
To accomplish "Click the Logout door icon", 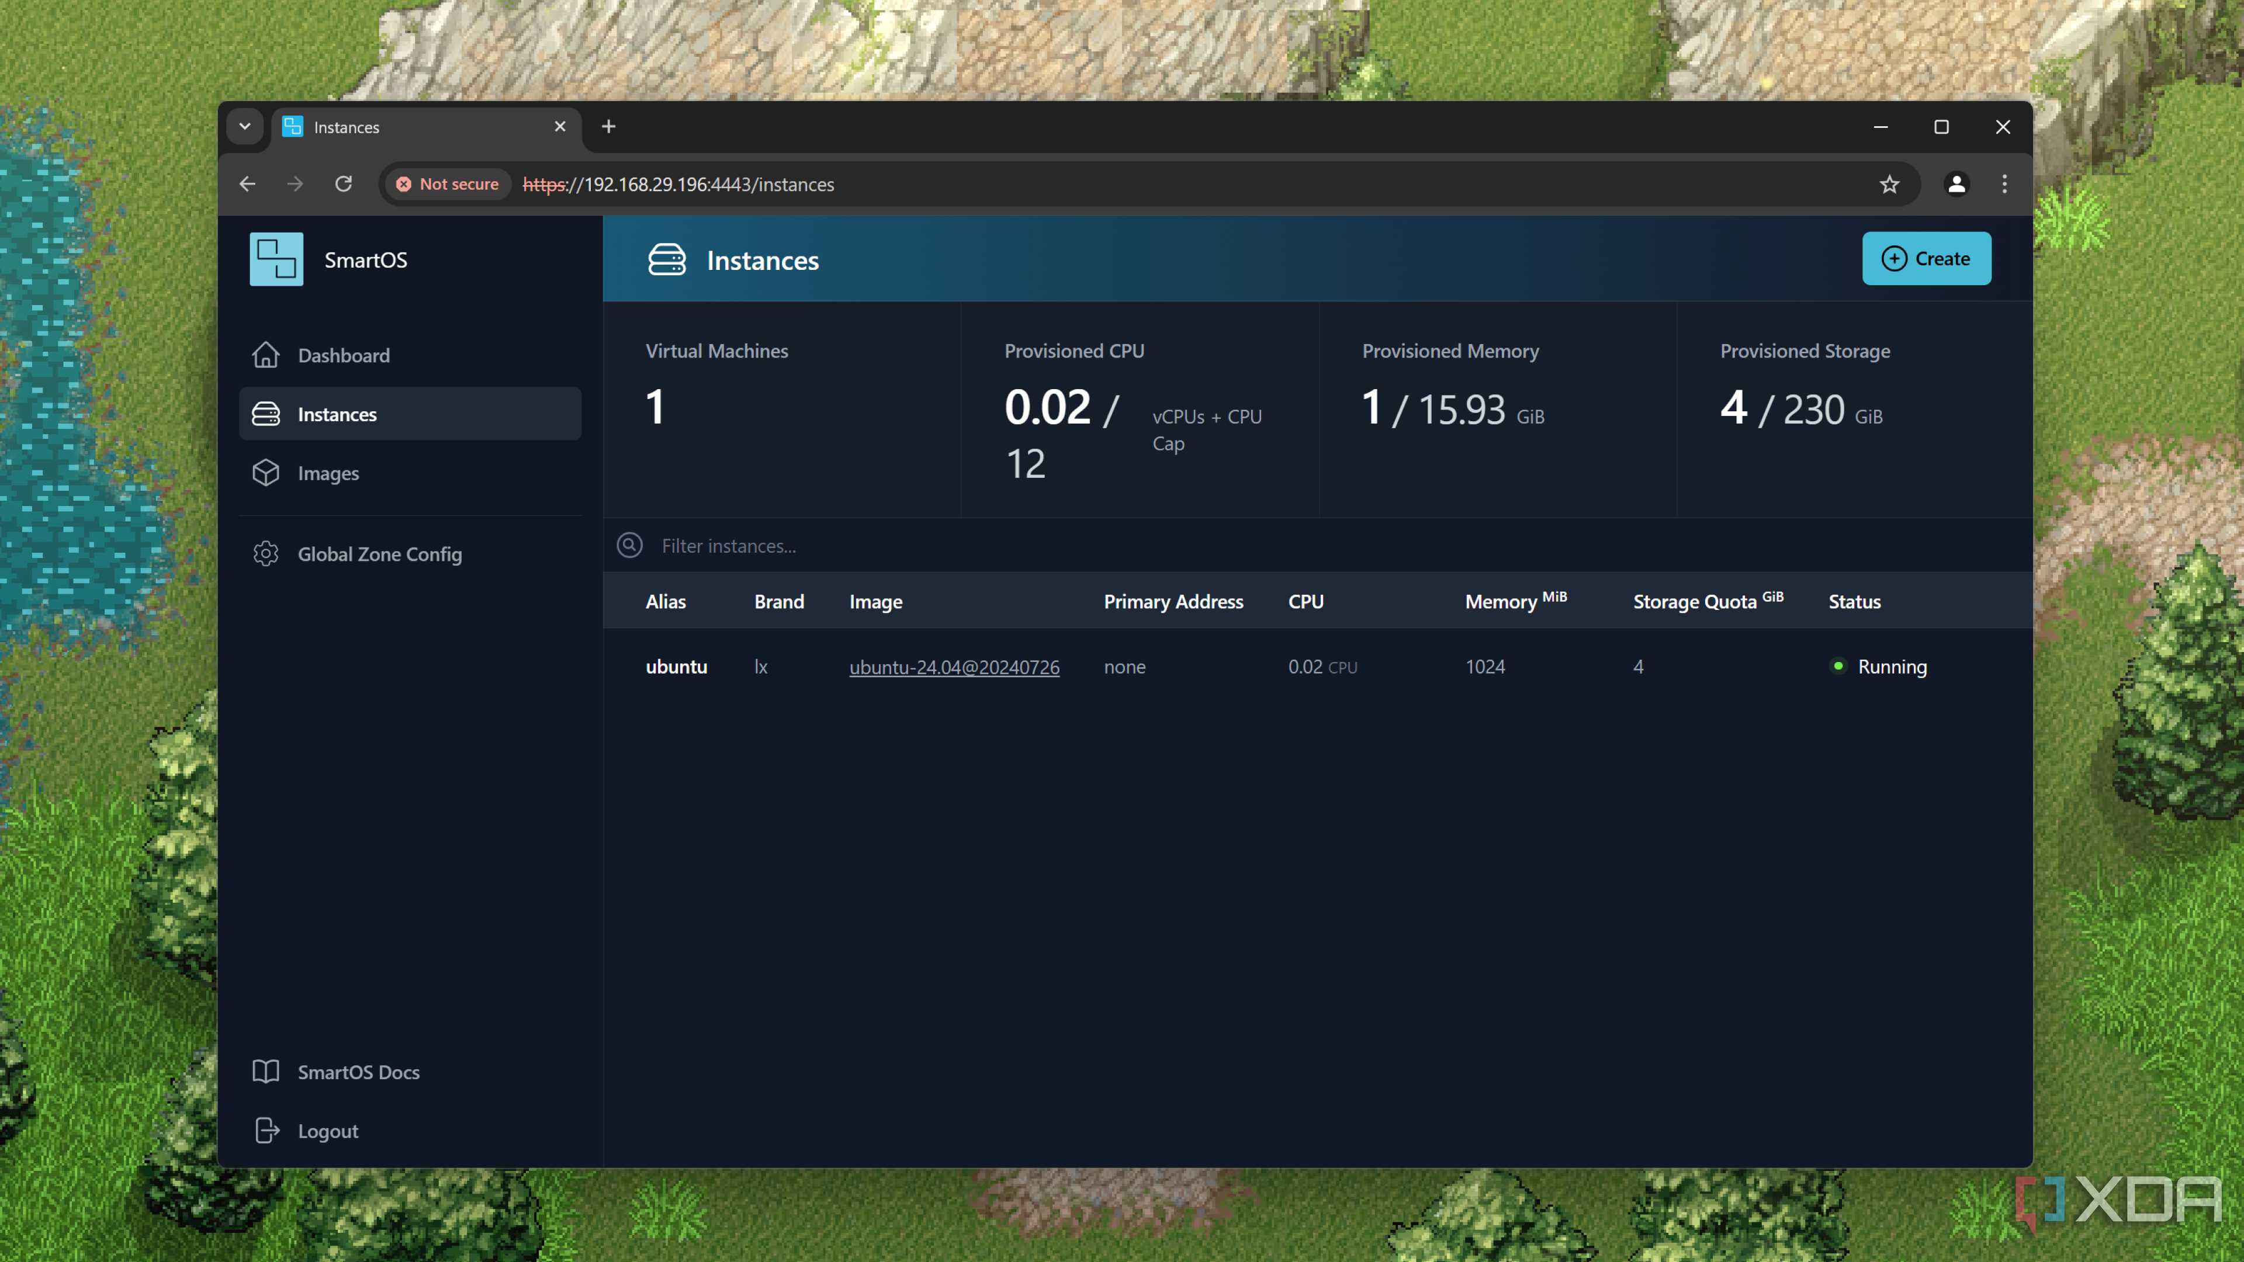I will coord(266,1131).
